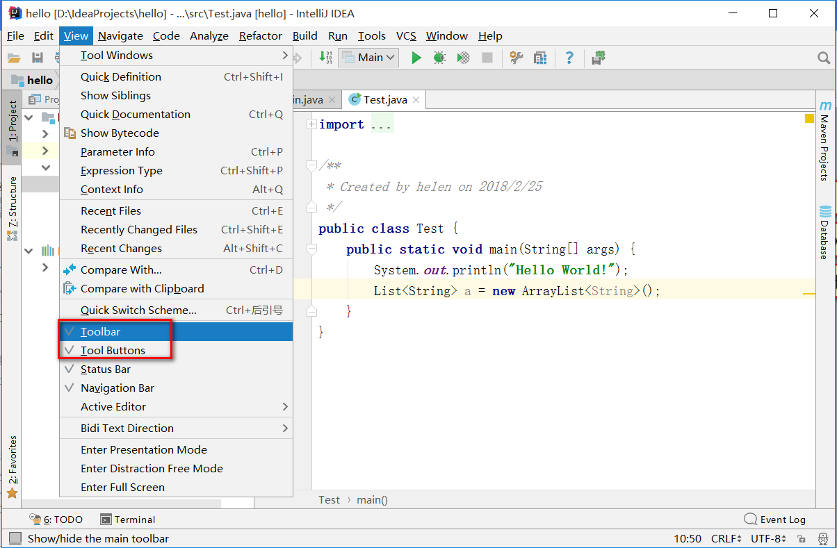The width and height of the screenshot is (837, 548).
Task: Click the 10:50 caret position indicator
Action: click(688, 539)
